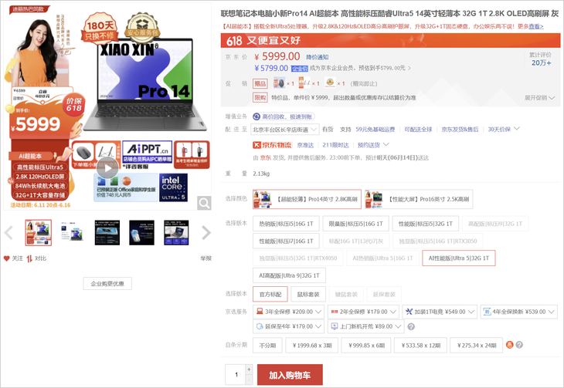Click the third gift item icon
564x388 pixels.
pyautogui.click(x=330, y=83)
